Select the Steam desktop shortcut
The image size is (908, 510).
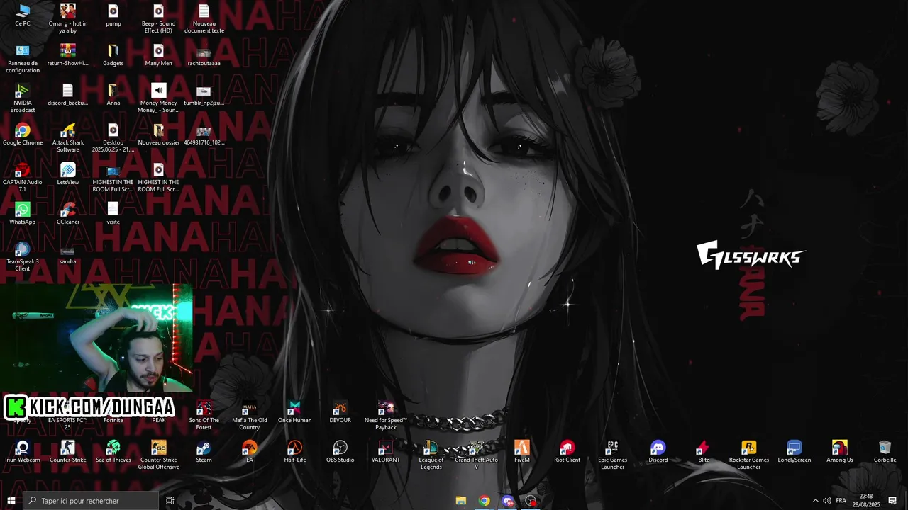(204, 451)
